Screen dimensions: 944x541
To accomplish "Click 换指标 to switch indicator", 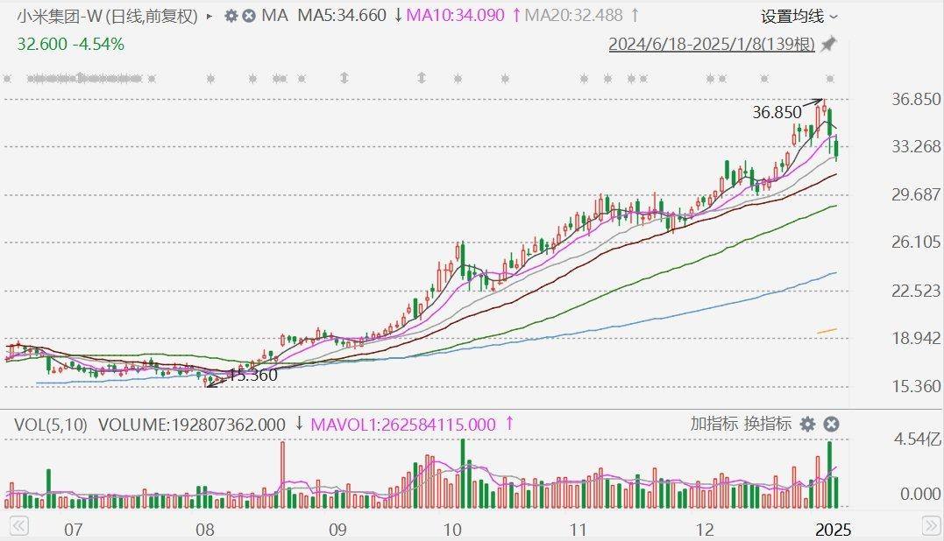I will [768, 425].
